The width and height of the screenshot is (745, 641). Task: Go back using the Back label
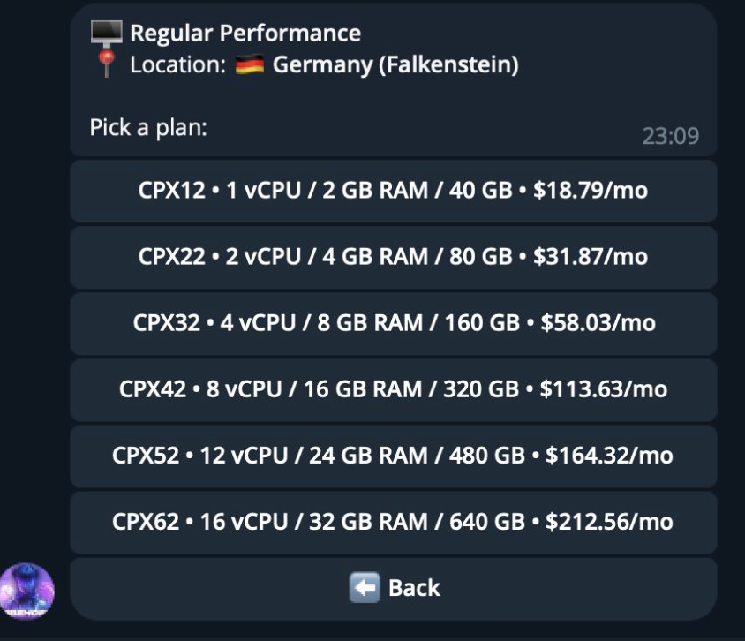(x=414, y=588)
